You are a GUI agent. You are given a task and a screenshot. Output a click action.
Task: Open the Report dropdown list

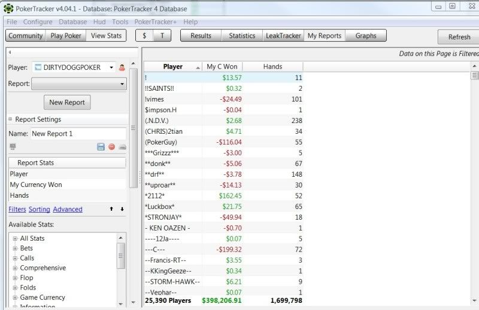(x=79, y=84)
